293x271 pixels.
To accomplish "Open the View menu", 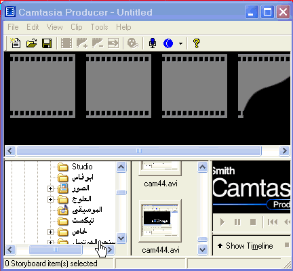I will pyautogui.click(x=54, y=27).
